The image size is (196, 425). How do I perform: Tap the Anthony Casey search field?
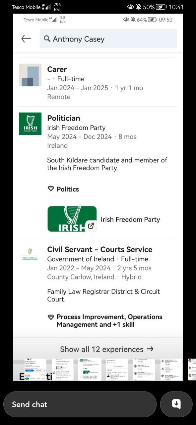coord(108,39)
